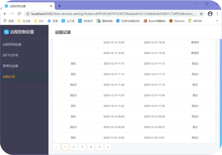Click start time 2020-12-14 09:26

point(114,127)
